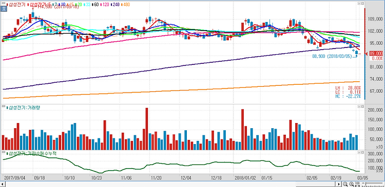Select the 10-day moving average legend
Image resolution: width=385 pixels, height=187 pixels.
63,5
